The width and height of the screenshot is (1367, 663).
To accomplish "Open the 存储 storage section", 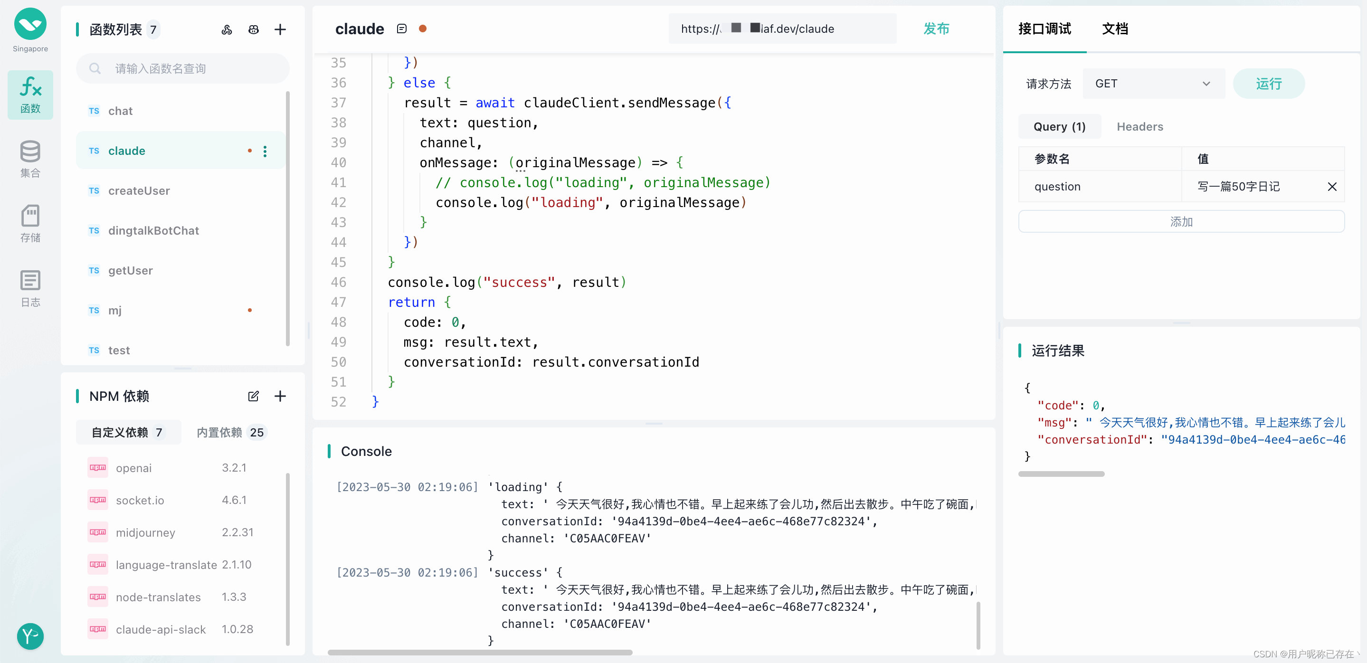I will (x=30, y=224).
